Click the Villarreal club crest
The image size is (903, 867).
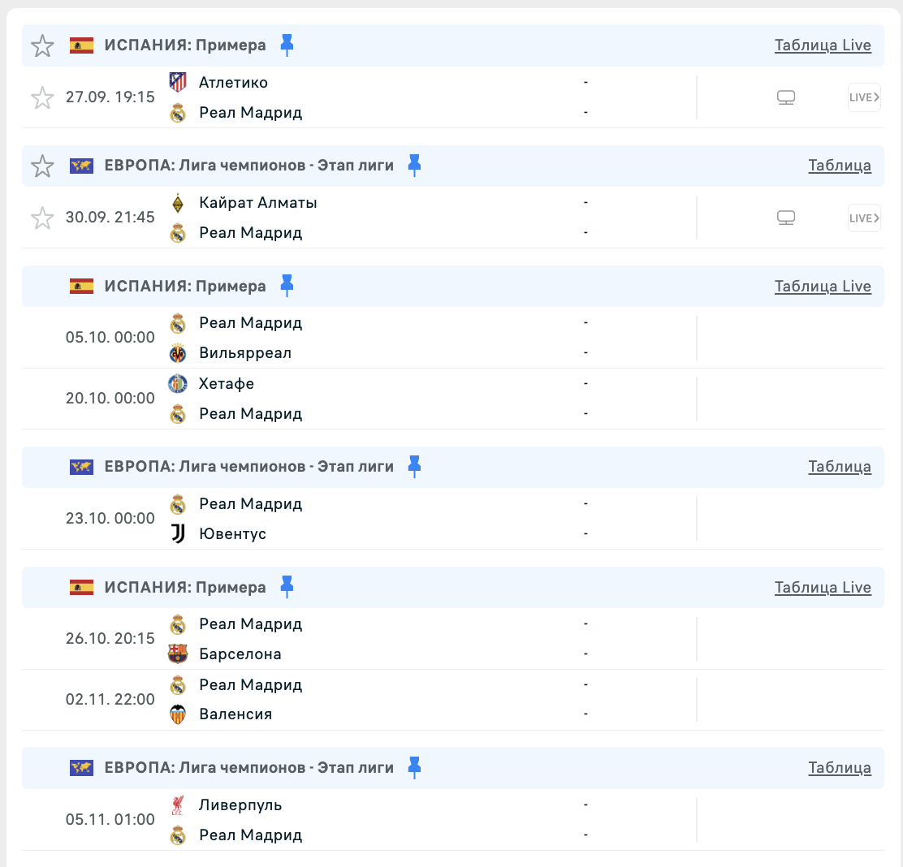tap(178, 353)
